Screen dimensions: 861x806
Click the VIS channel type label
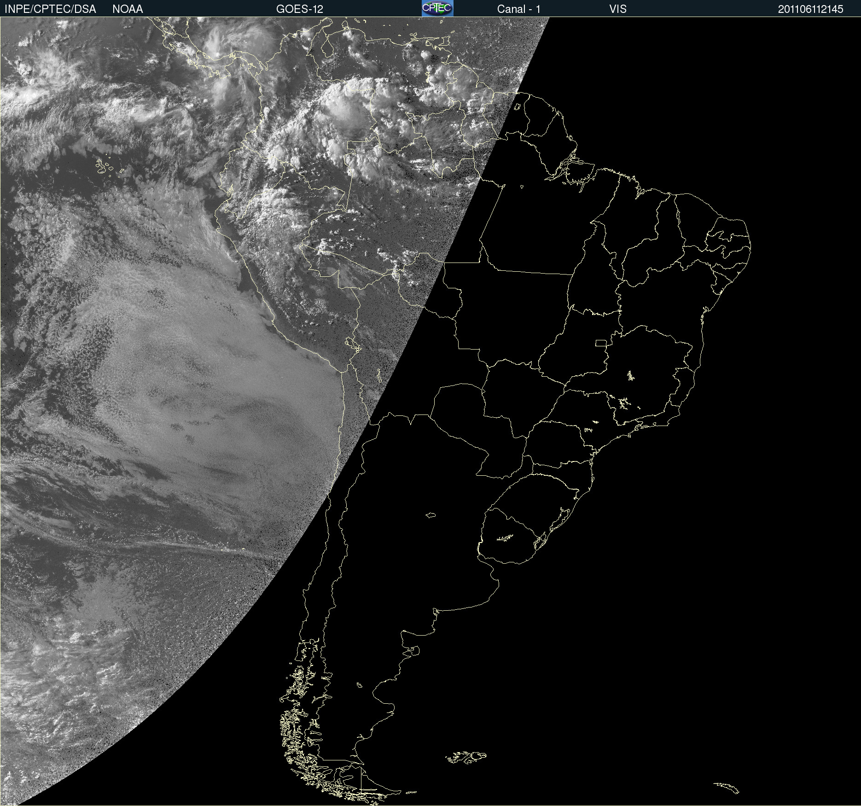point(618,9)
